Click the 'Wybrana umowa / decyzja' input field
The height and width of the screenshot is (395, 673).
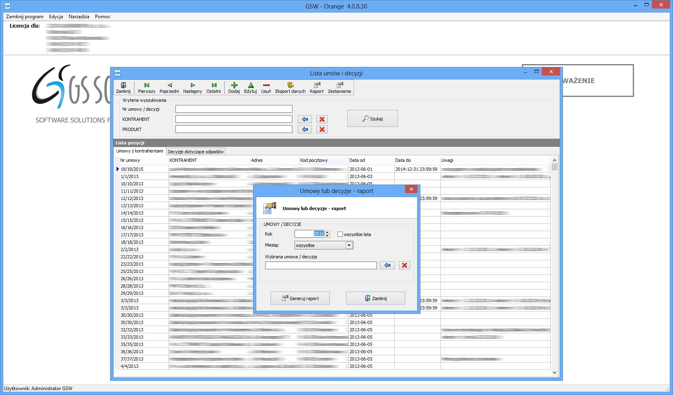click(x=321, y=265)
